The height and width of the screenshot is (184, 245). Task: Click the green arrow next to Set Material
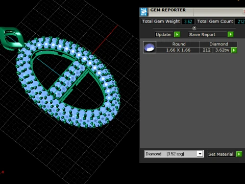pyautogui.click(x=239, y=154)
